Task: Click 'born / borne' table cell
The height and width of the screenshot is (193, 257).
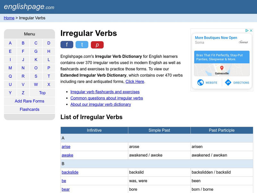Action: pyautogui.click(x=222, y=189)
